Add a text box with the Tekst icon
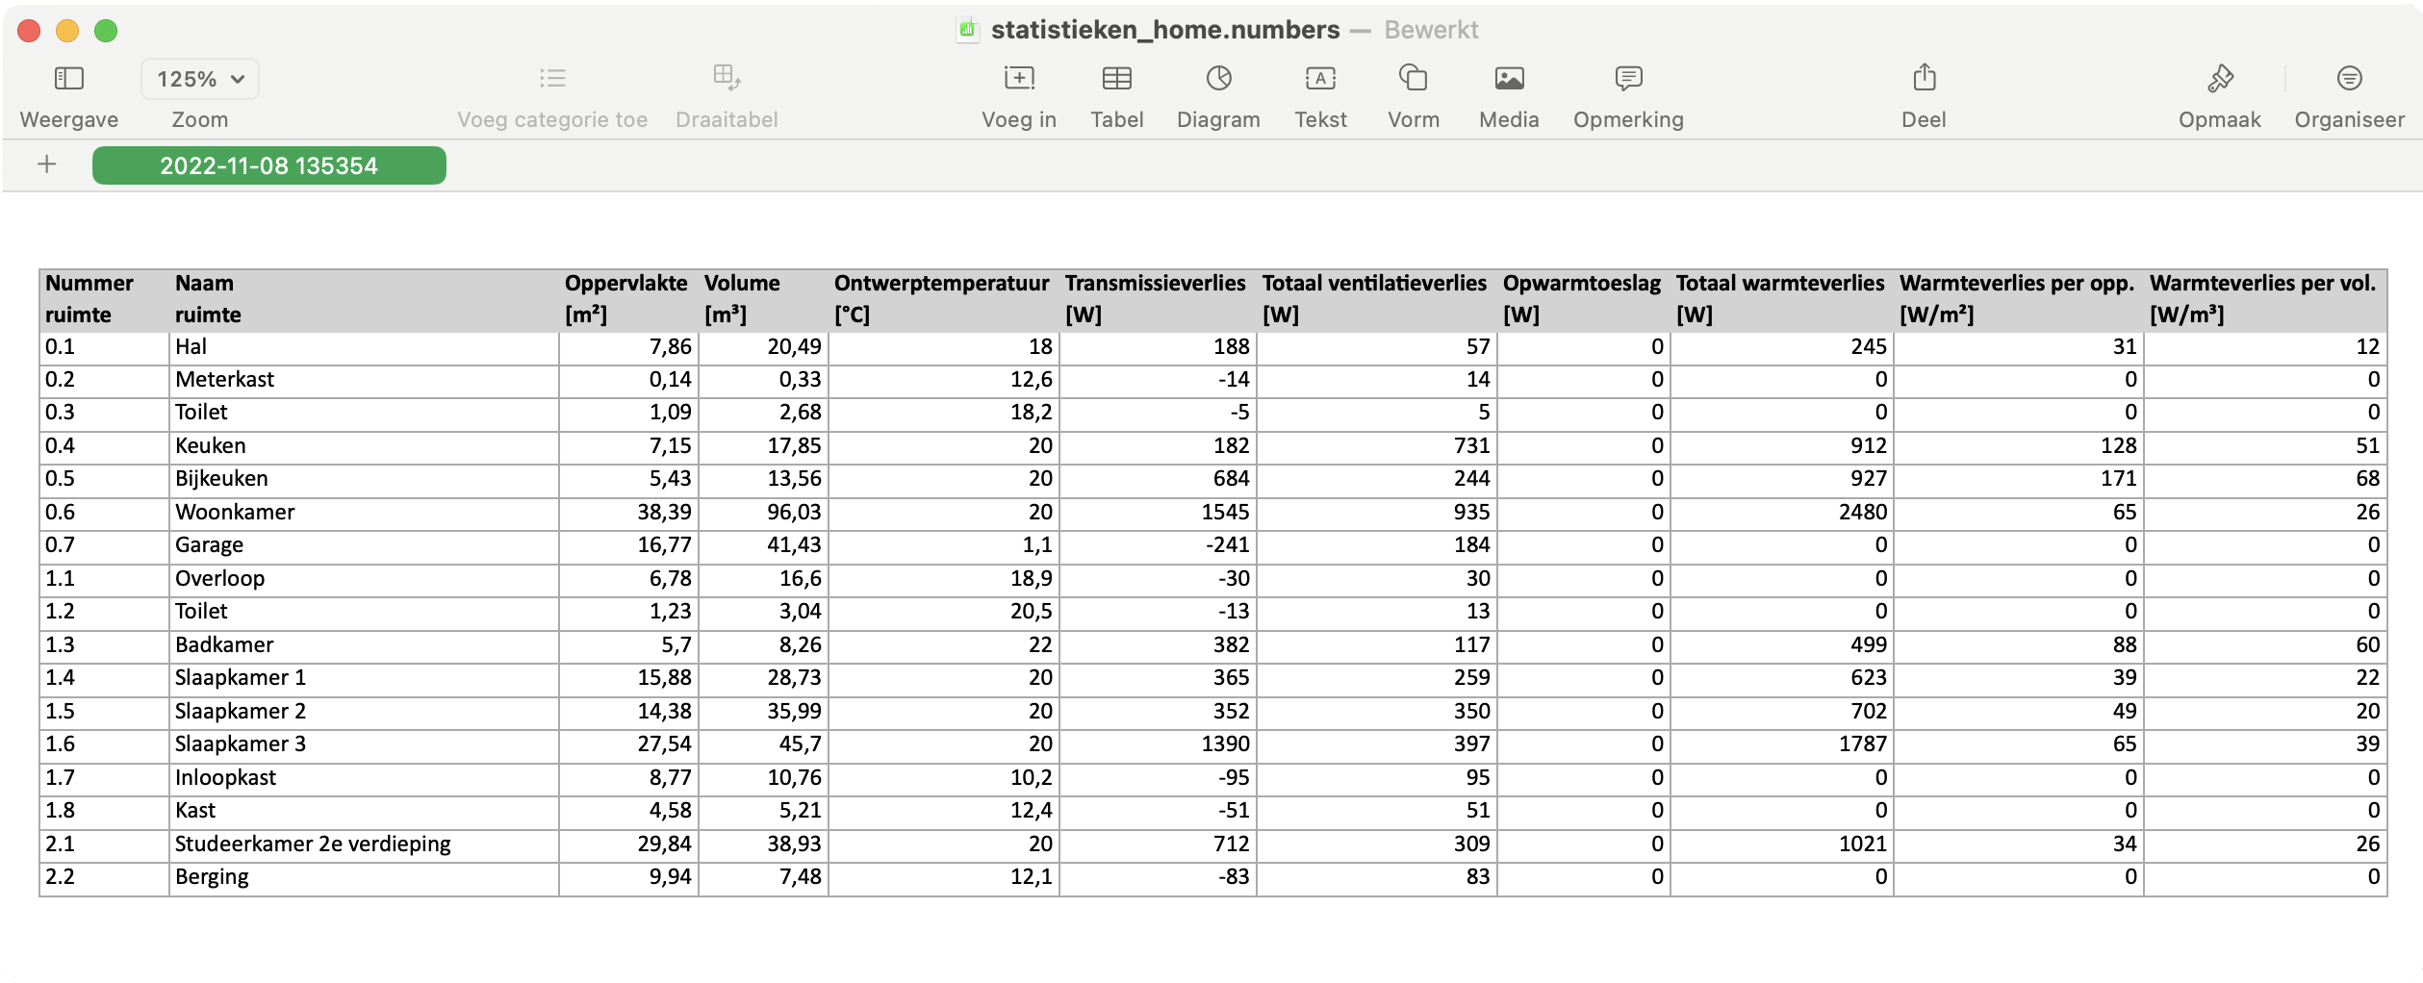 pos(1320,91)
